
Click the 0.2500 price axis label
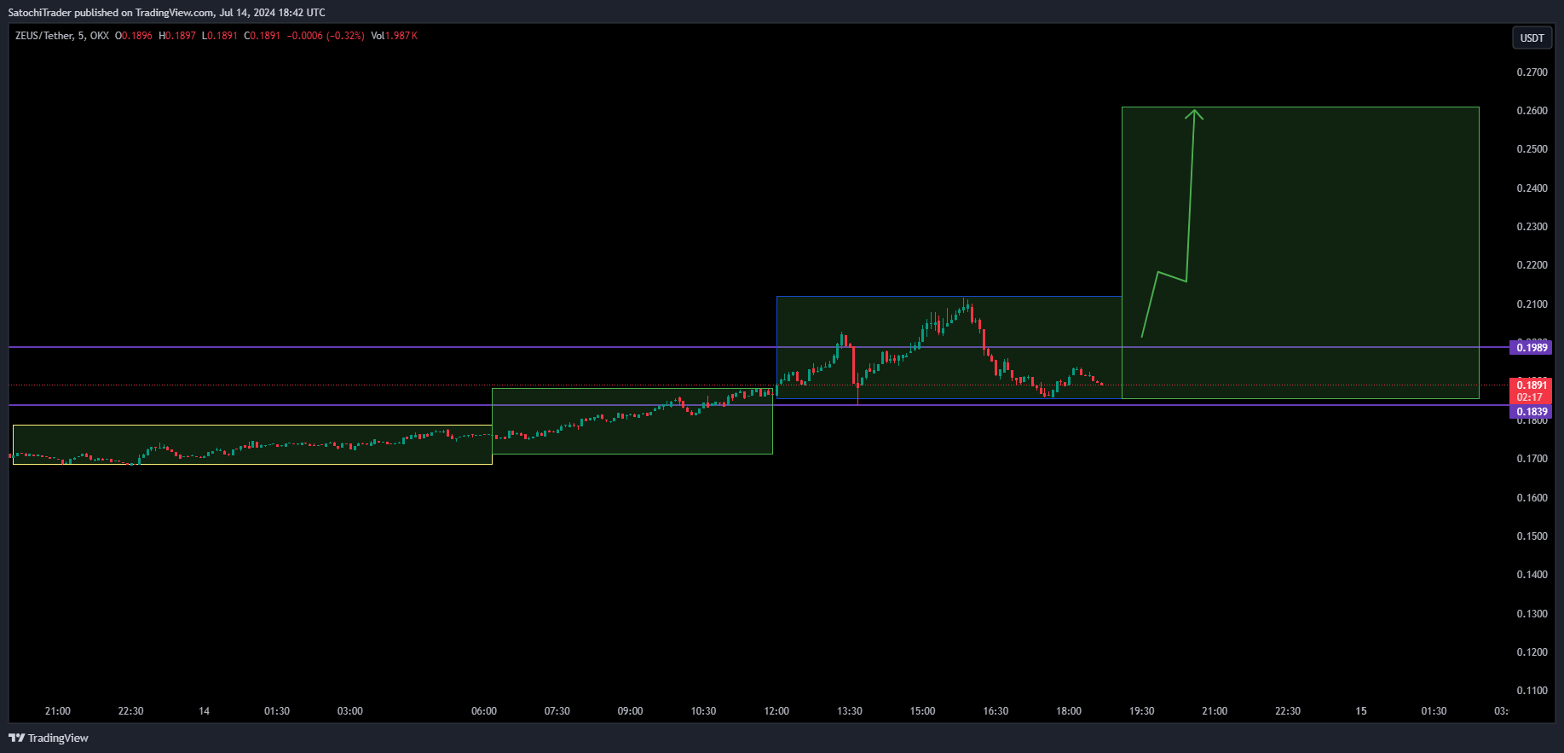click(x=1532, y=149)
